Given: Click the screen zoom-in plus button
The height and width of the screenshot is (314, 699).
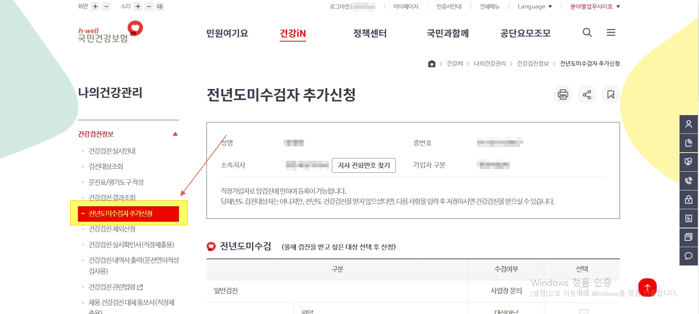Looking at the screenshot, I should coord(96,6).
